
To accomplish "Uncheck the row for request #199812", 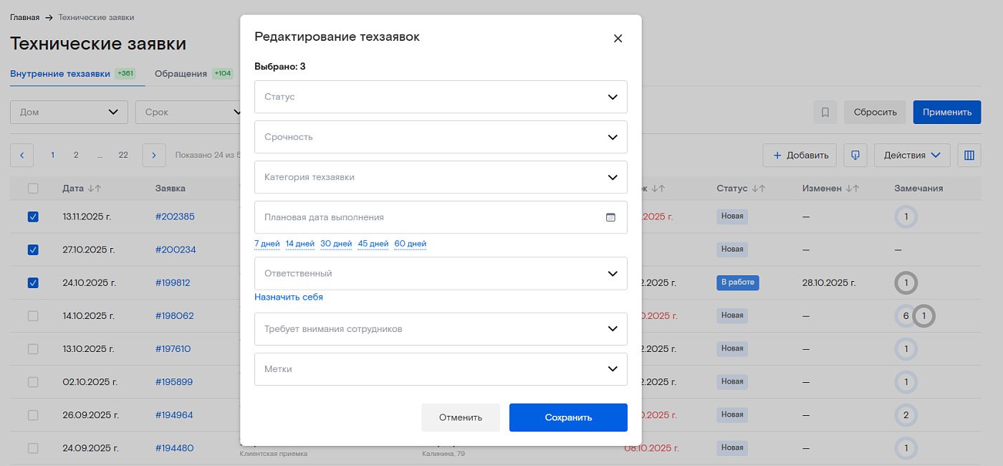I will [x=33, y=282].
